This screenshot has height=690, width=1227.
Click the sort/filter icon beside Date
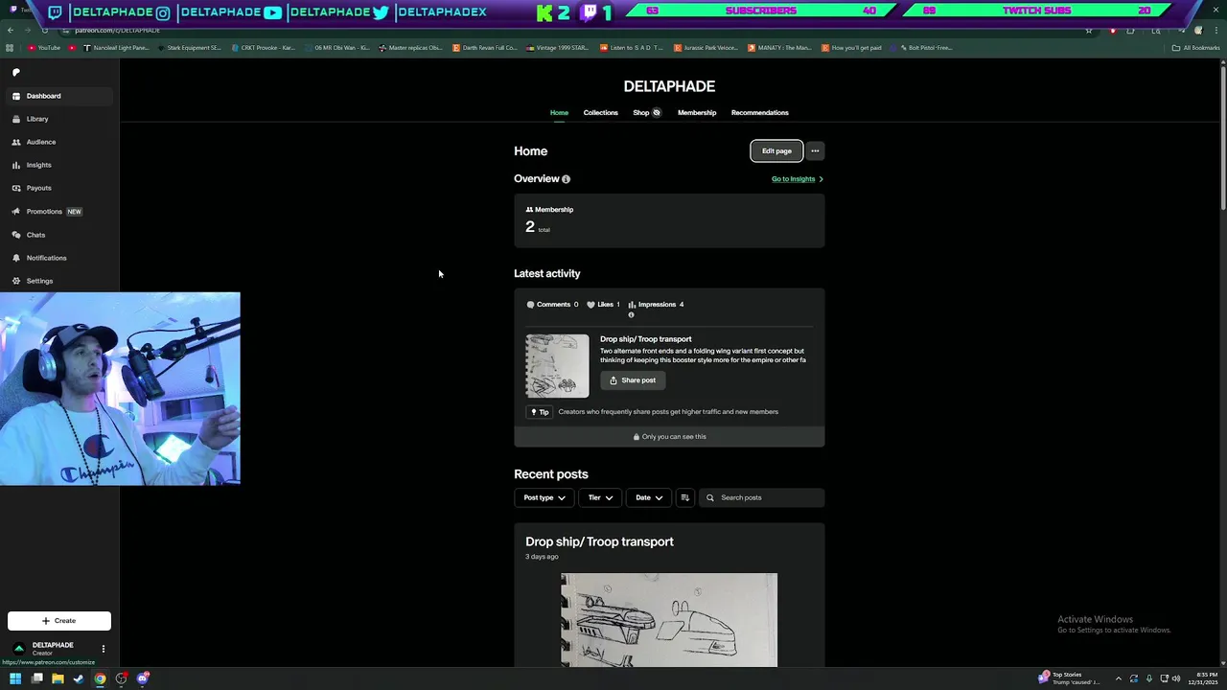[684, 497]
